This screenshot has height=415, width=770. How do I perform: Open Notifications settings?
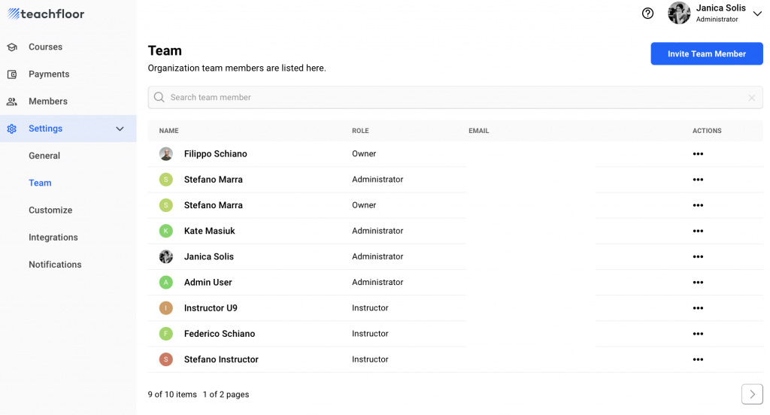pyautogui.click(x=55, y=265)
